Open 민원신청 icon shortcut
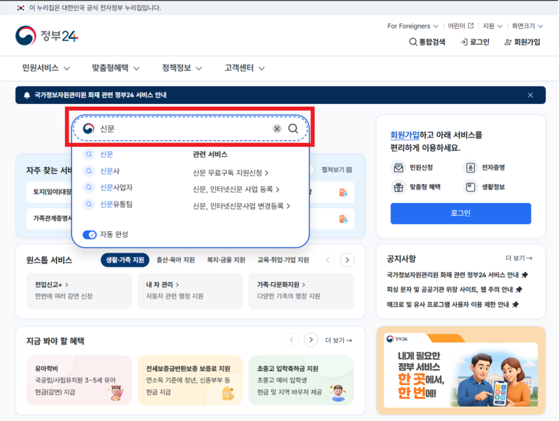This screenshot has width=559, height=421. pos(398,168)
